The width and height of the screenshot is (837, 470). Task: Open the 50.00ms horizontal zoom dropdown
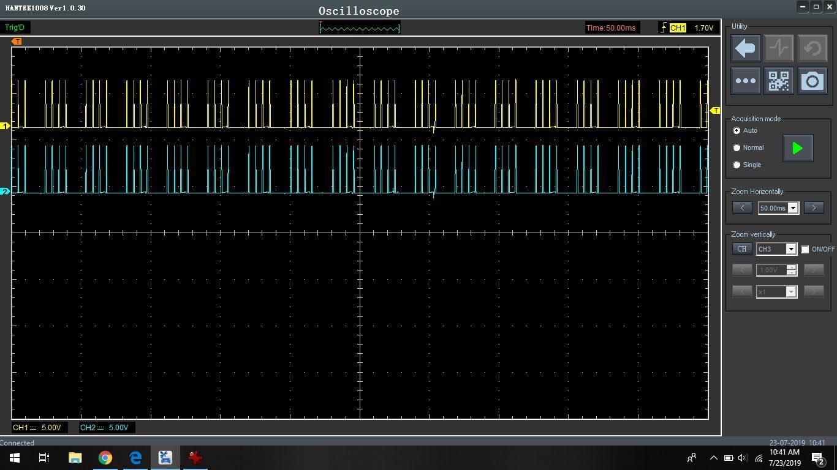[793, 208]
